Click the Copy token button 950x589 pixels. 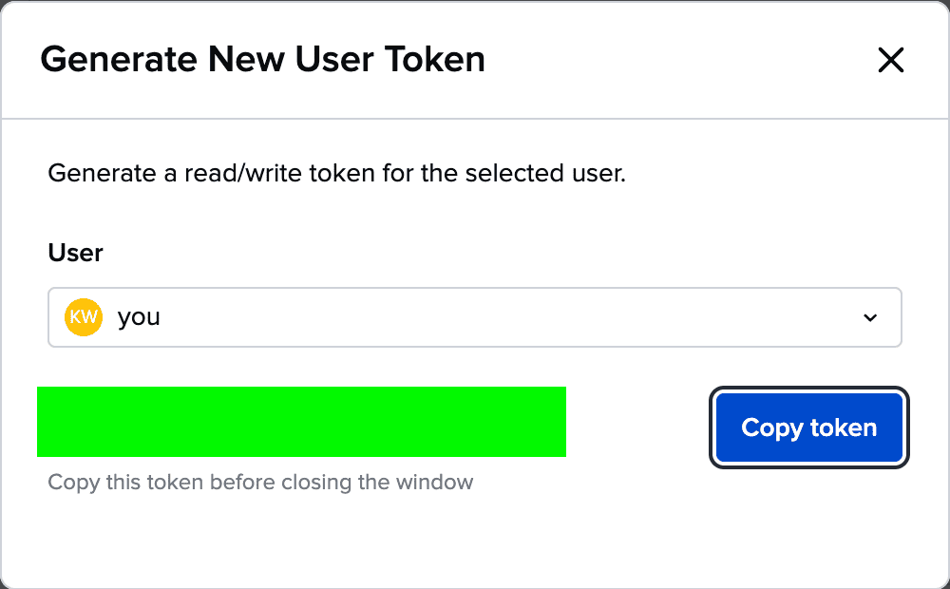point(808,427)
